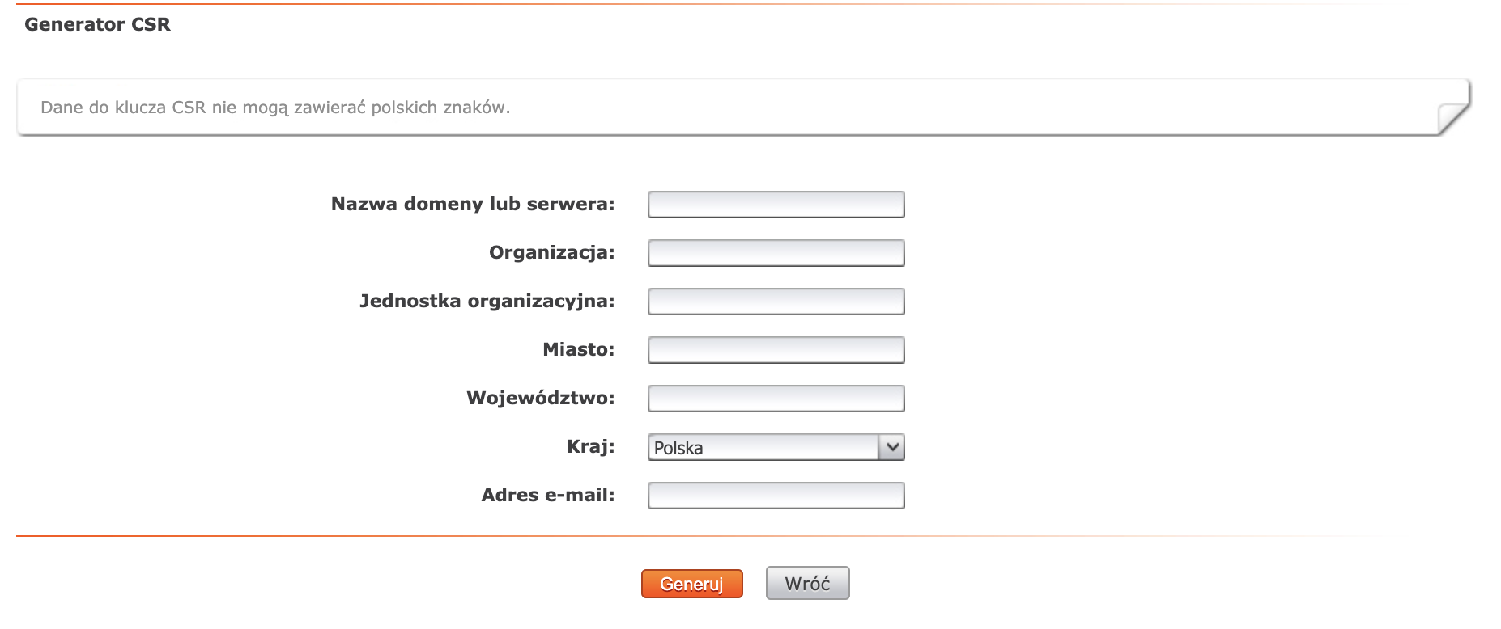Click into the Województwo input field
This screenshot has width=1501, height=629.
[x=776, y=399]
